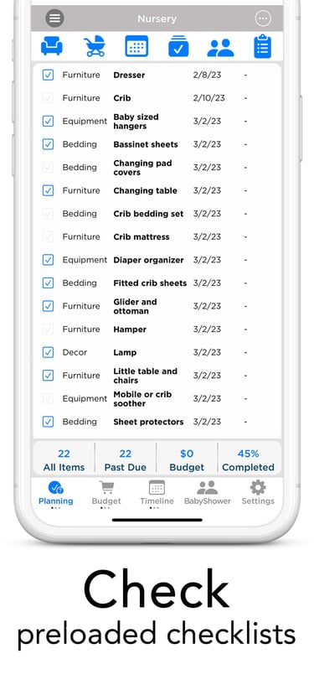Open the hamburger menu in the Nursery header

[x=54, y=18]
